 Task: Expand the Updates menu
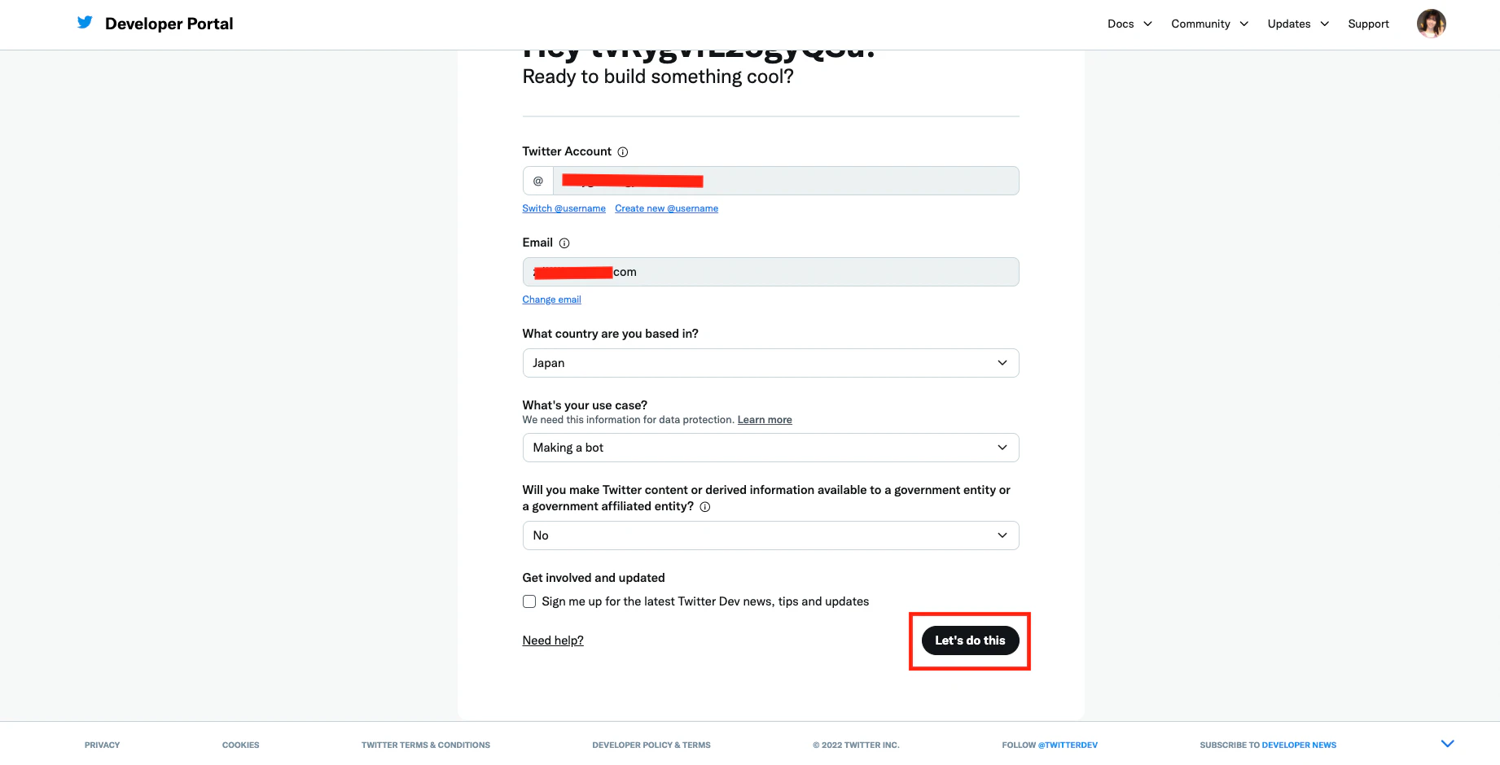[x=1298, y=24]
